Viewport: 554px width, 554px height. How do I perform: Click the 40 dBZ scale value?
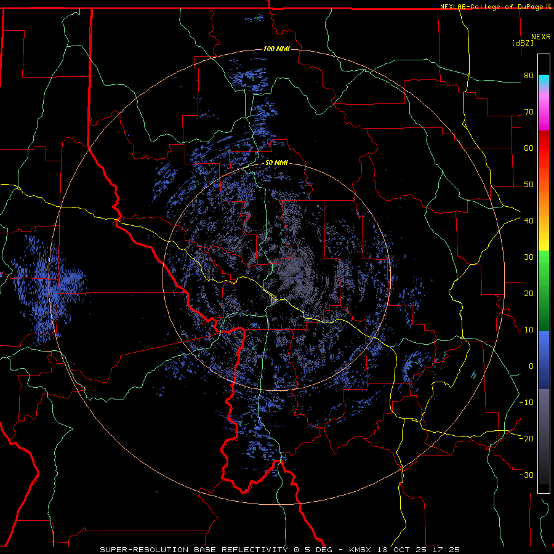pyautogui.click(x=529, y=221)
